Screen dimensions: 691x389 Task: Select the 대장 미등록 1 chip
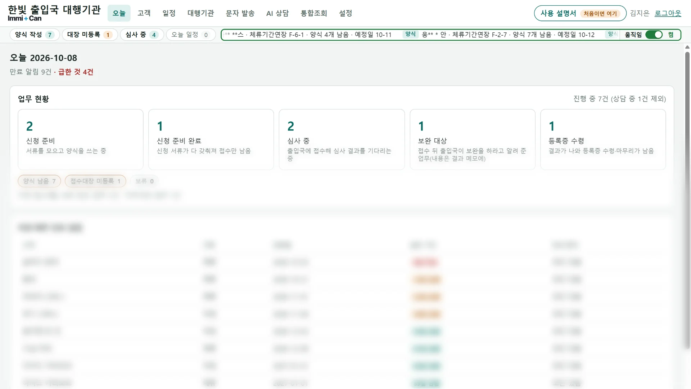pyautogui.click(x=90, y=35)
